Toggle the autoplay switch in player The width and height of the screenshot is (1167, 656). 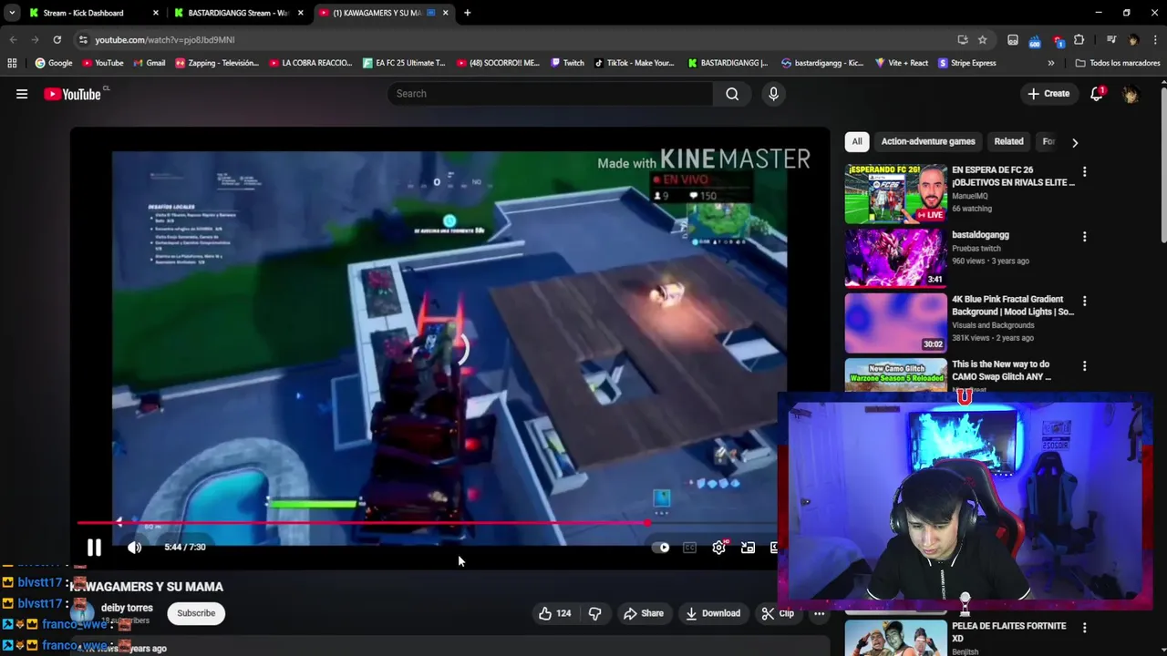pos(661,548)
